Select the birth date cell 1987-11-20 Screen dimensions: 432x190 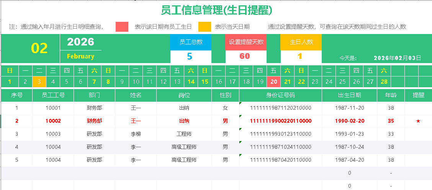click(349, 108)
